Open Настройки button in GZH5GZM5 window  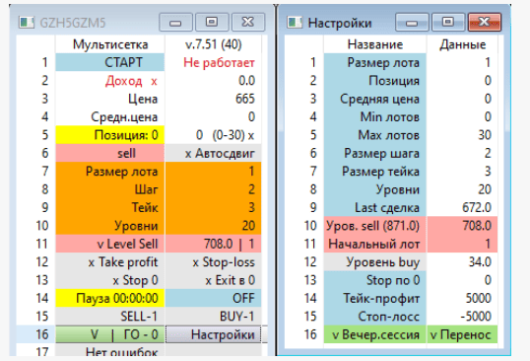click(214, 334)
